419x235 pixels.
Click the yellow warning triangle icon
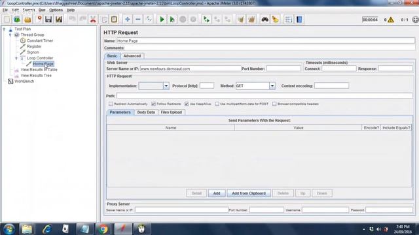point(391,20)
